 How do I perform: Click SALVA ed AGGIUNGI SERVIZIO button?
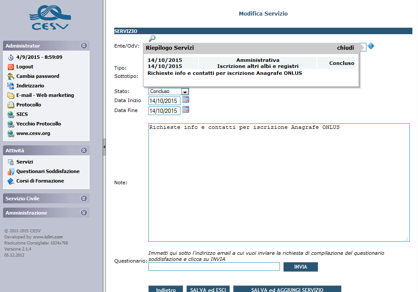point(287,289)
